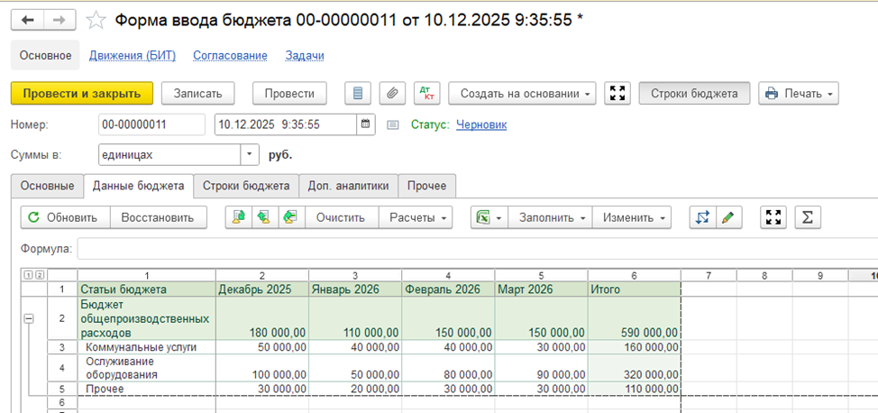This screenshot has height=413, width=878.
Task: Click the Sum (Σ) icon in toolbar
Action: 807,217
